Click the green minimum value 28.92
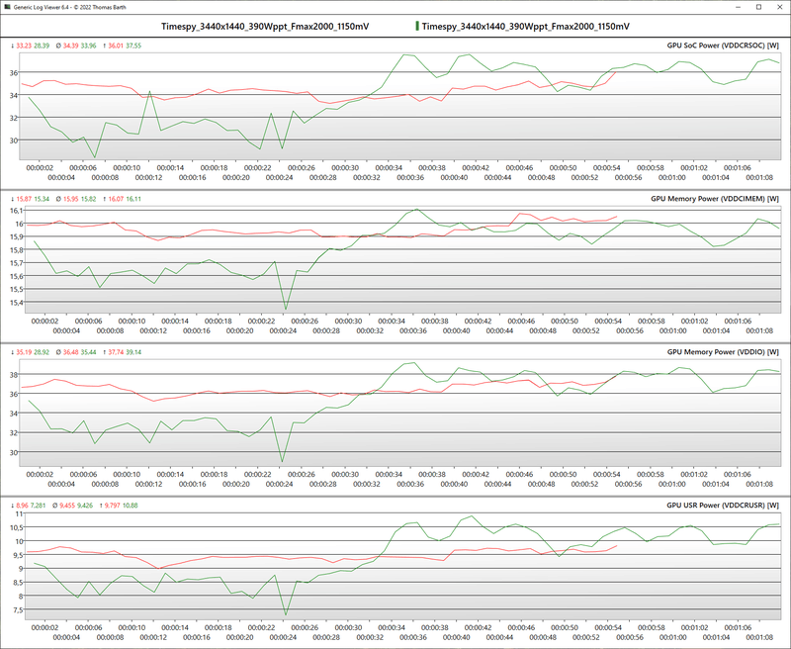Viewport: 791px width, 649px height. (42, 352)
